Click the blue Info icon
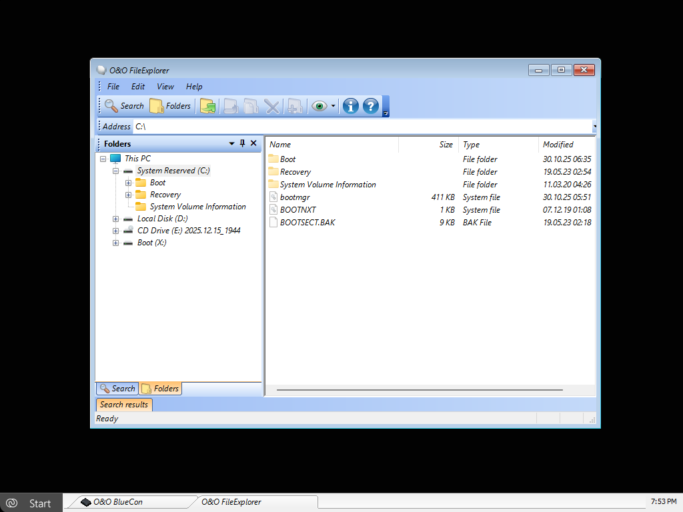Viewport: 683px width, 512px height. [x=350, y=106]
